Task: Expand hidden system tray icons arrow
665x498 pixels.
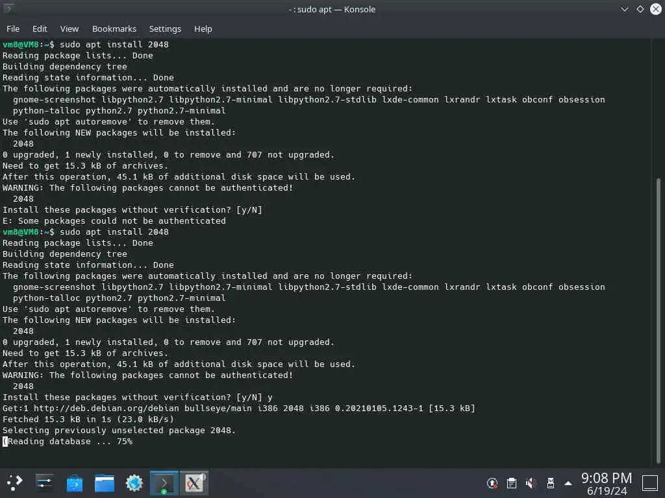Action: (x=568, y=483)
